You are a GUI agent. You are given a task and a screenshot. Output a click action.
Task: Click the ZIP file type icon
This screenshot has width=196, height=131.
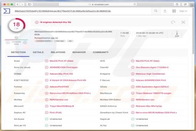tap(177, 34)
